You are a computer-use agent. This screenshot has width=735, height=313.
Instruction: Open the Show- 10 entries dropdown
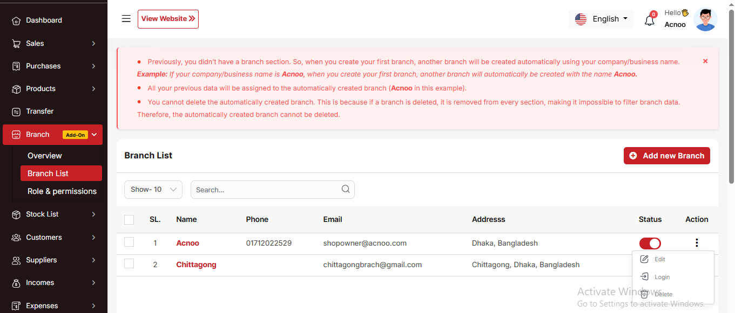(153, 190)
